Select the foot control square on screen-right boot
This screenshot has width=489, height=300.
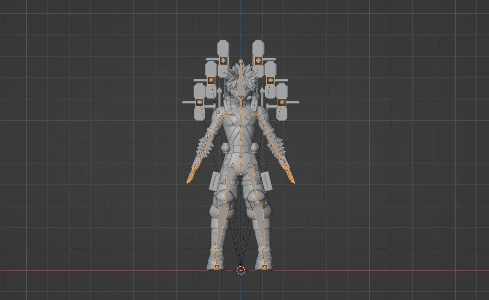pyautogui.click(x=265, y=267)
